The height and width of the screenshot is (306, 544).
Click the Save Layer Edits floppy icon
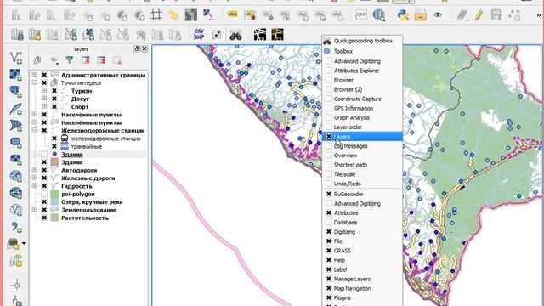pyautogui.click(x=496, y=15)
